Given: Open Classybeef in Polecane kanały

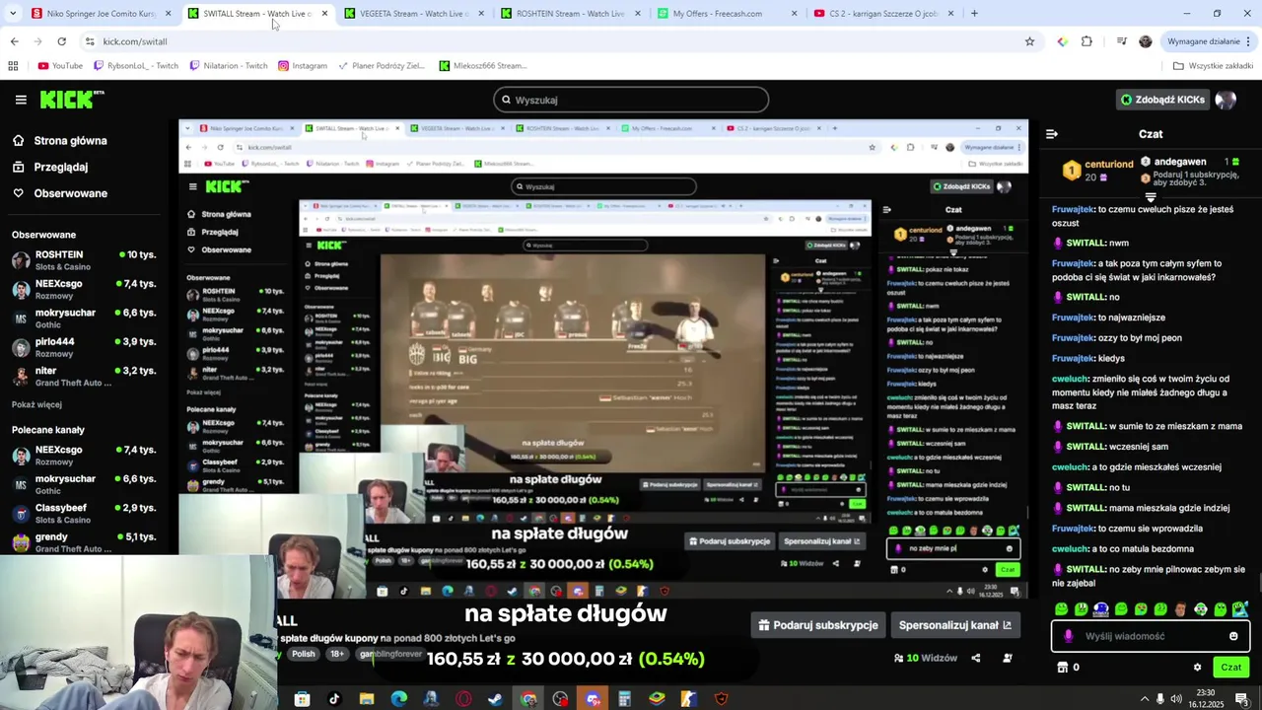Looking at the screenshot, I should 84,513.
